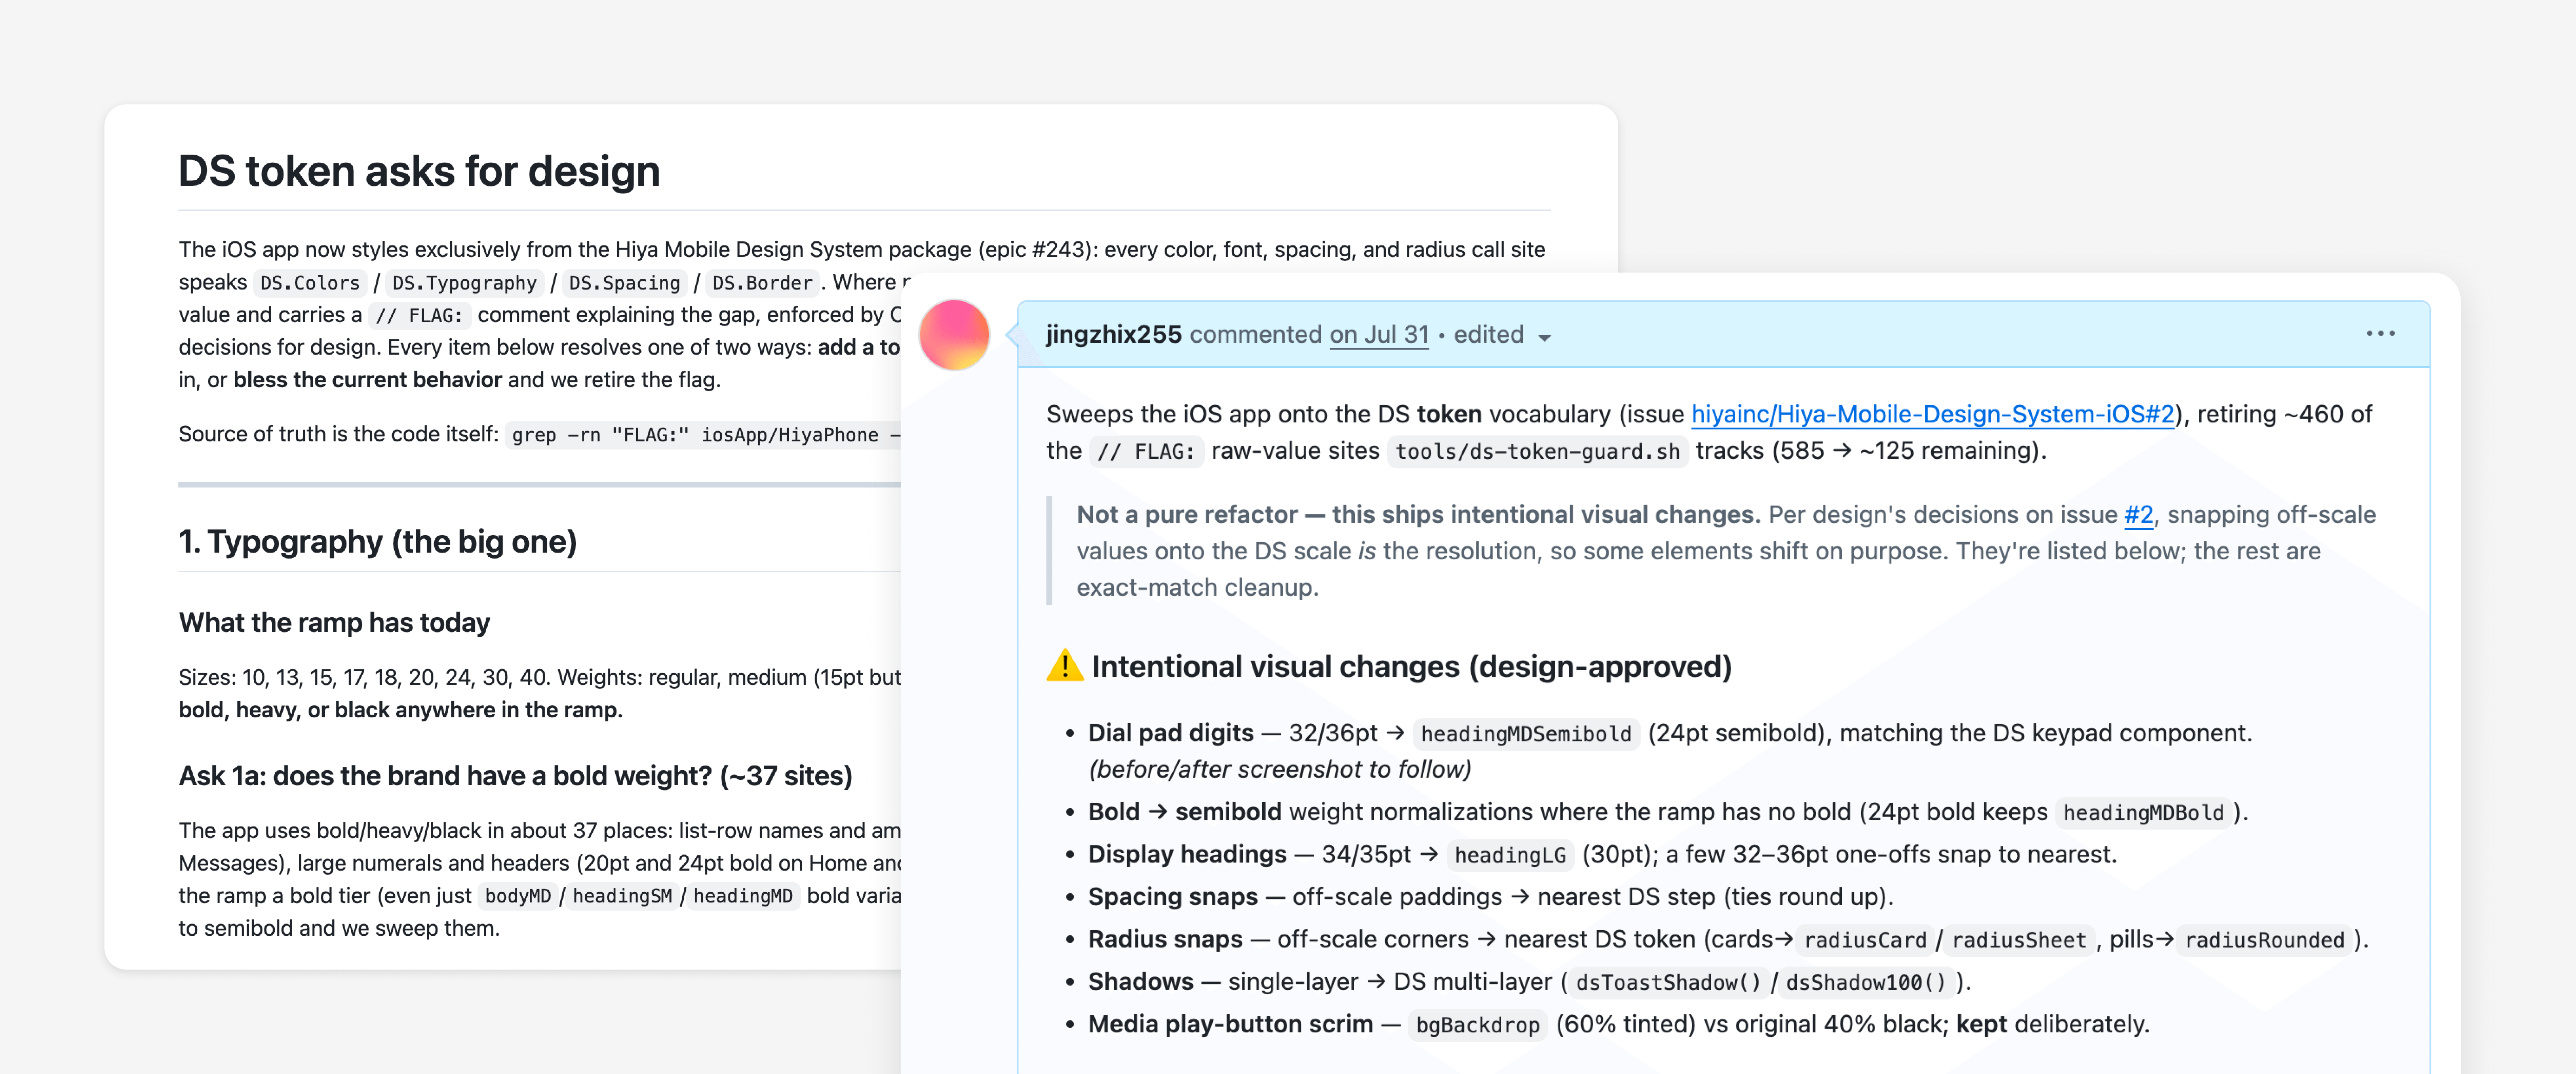Click the headingLG code token
The width and height of the screenshot is (2576, 1074).
(x=1510, y=855)
